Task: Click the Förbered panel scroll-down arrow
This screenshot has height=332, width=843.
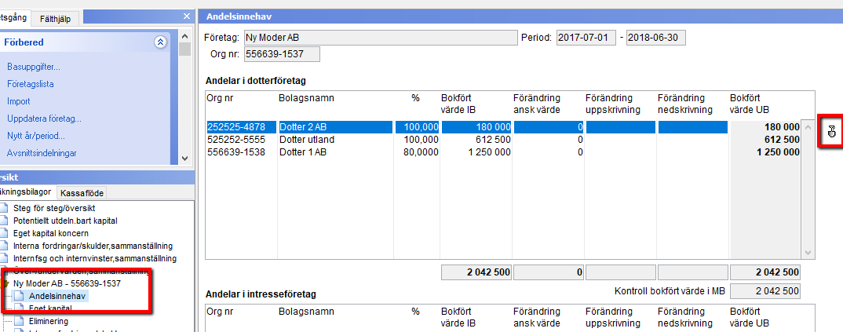Action: [x=185, y=159]
